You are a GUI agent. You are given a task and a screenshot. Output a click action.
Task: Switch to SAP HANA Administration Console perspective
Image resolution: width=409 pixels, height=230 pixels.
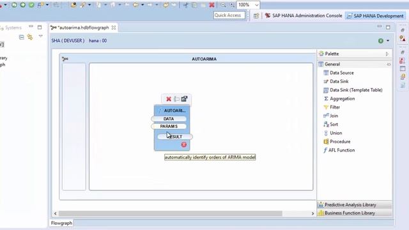point(304,15)
